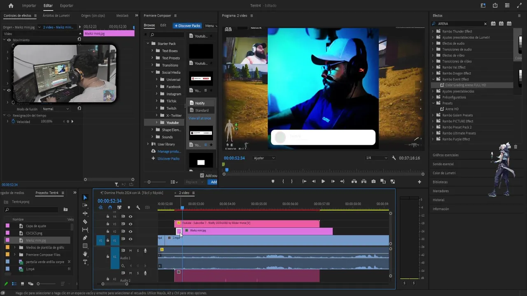Viewport: 527px width, 296px height.
Task: Solo the Audio 1 track
Action: point(138,250)
